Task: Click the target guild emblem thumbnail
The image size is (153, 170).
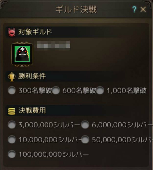Action: [x=22, y=54]
